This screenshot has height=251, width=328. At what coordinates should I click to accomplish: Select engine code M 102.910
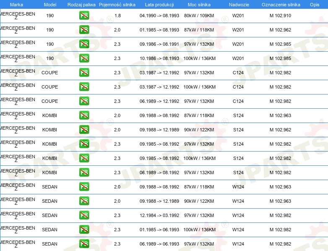(280, 16)
